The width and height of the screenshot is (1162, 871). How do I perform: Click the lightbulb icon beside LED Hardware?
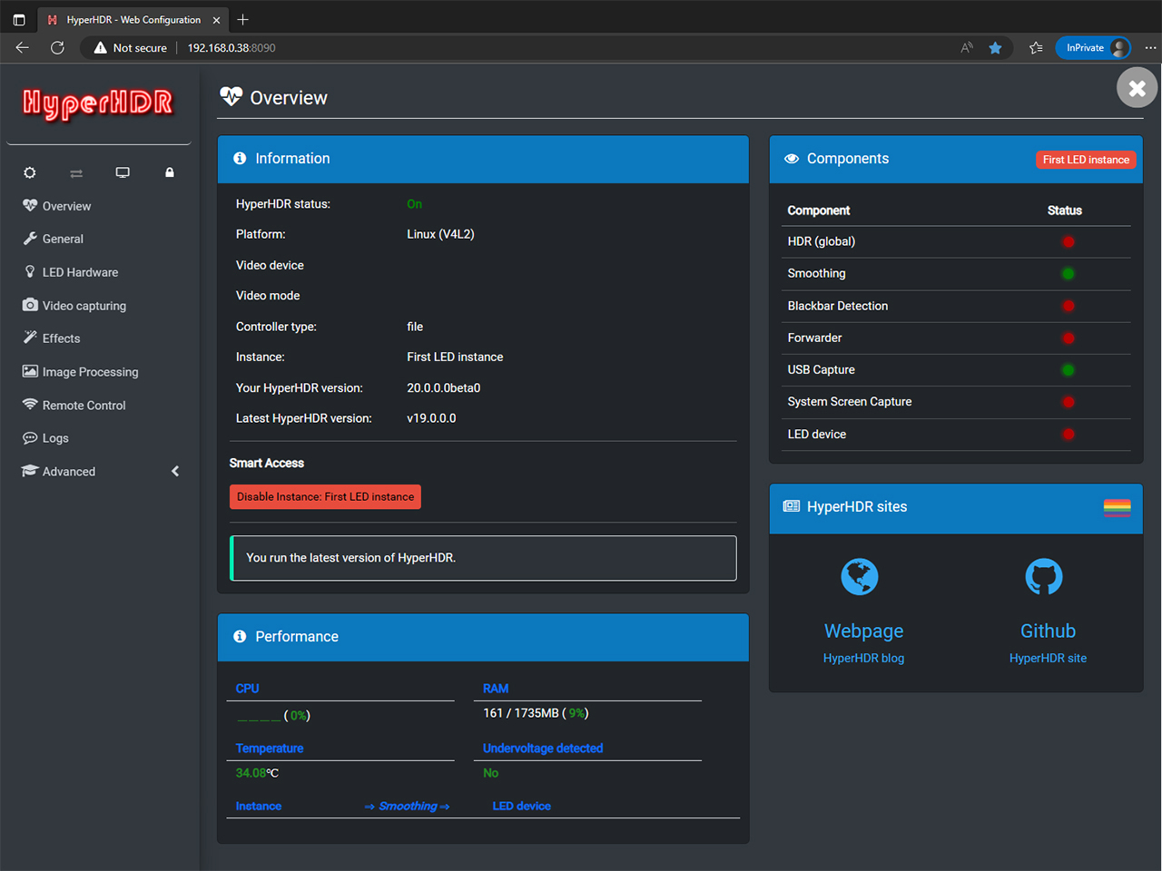(30, 272)
